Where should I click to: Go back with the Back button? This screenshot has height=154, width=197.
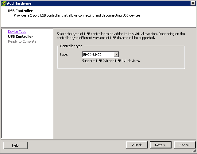137,145
